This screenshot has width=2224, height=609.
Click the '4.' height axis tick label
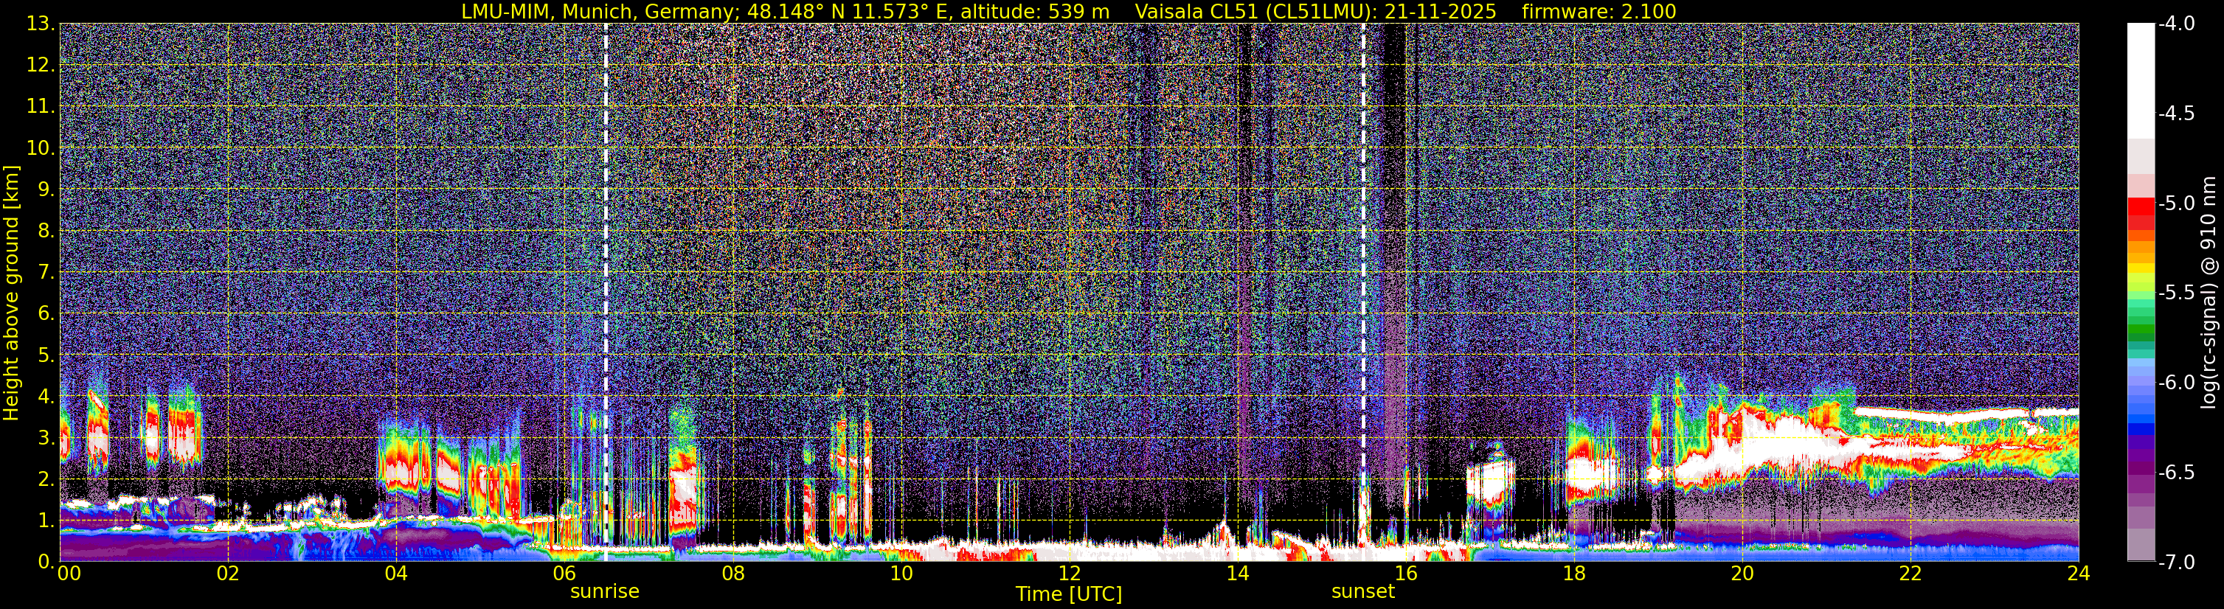46,396
